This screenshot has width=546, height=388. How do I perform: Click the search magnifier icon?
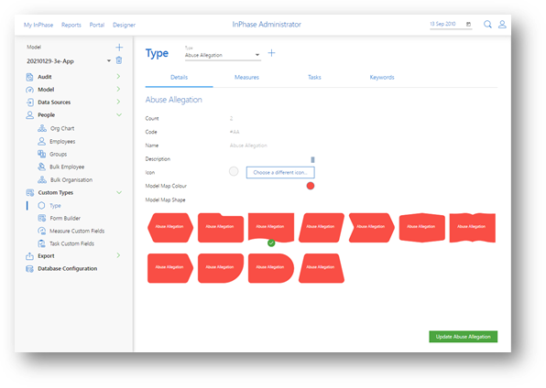point(487,25)
